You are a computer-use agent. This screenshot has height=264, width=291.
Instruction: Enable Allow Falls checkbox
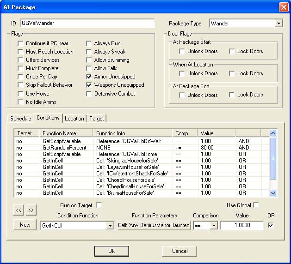[x=89, y=68]
